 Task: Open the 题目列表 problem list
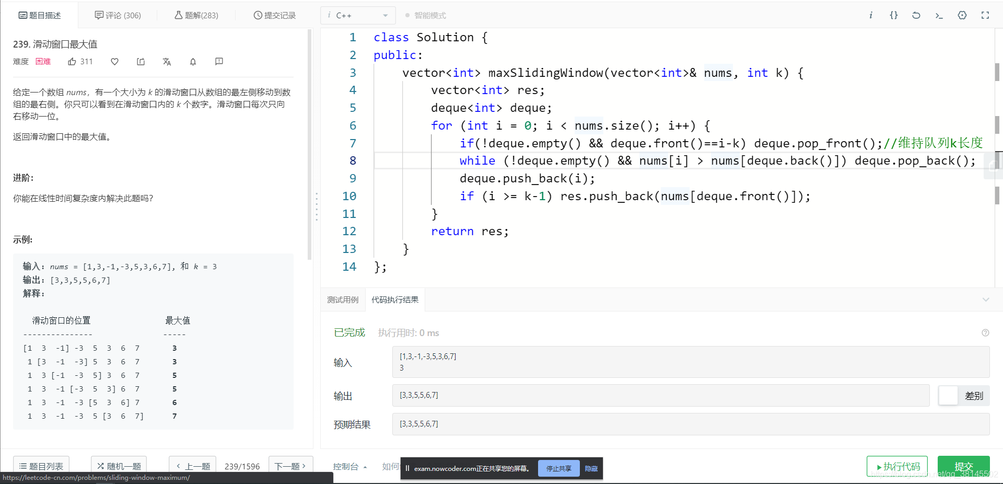point(41,466)
